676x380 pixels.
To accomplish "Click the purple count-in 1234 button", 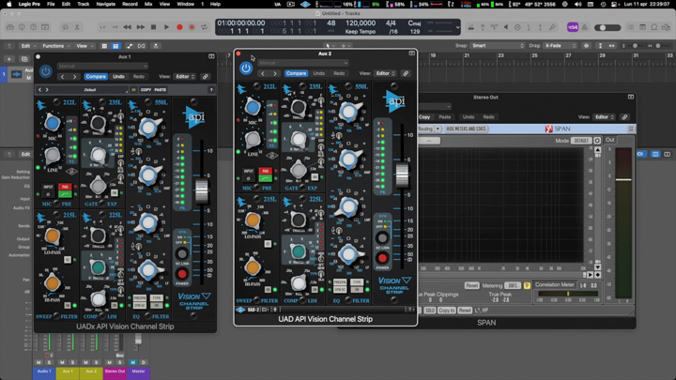I will coord(573,27).
